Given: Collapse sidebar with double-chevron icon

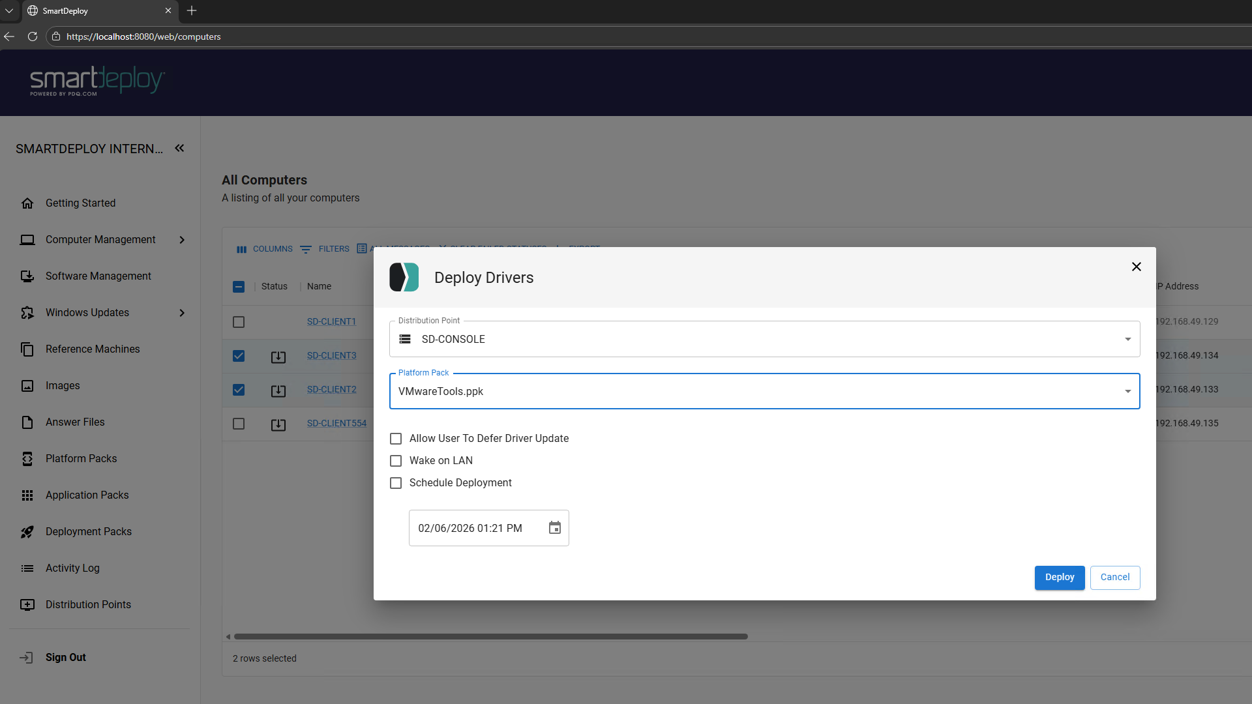Looking at the screenshot, I should (179, 149).
